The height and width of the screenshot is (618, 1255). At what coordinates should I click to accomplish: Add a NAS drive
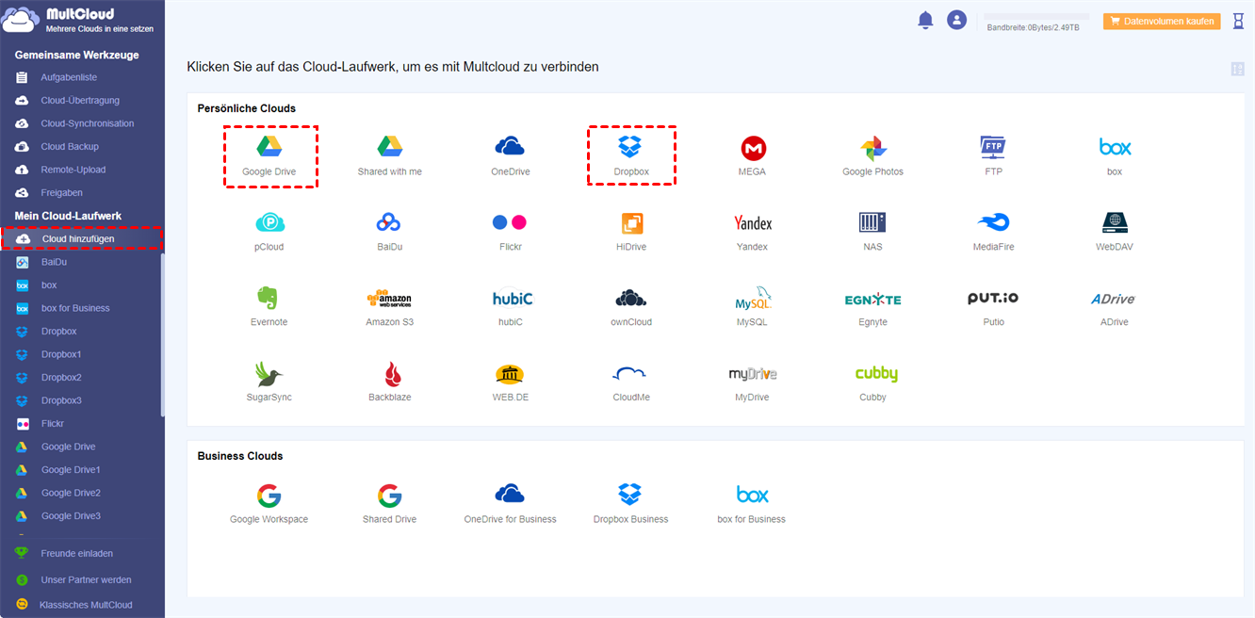pos(872,232)
